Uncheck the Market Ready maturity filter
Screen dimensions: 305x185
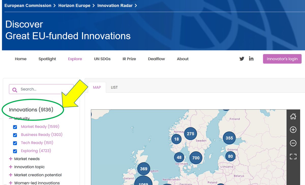(x=15, y=127)
